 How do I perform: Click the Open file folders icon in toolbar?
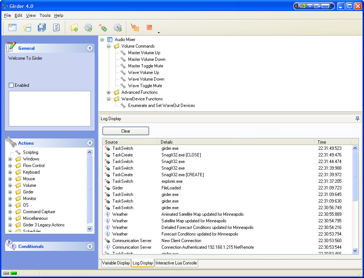pos(27,27)
